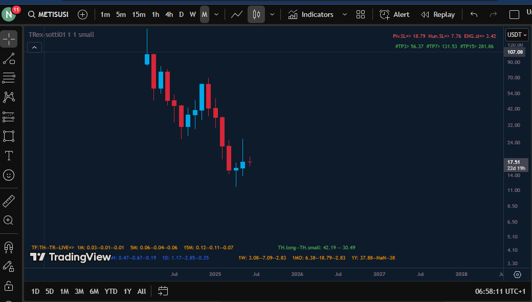Start bar Replay mode

tap(437, 14)
